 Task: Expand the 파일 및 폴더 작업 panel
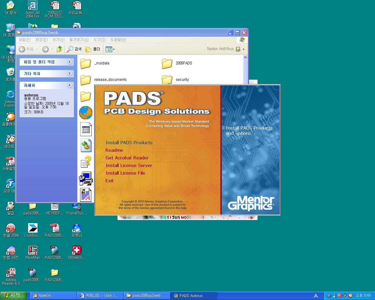point(69,62)
